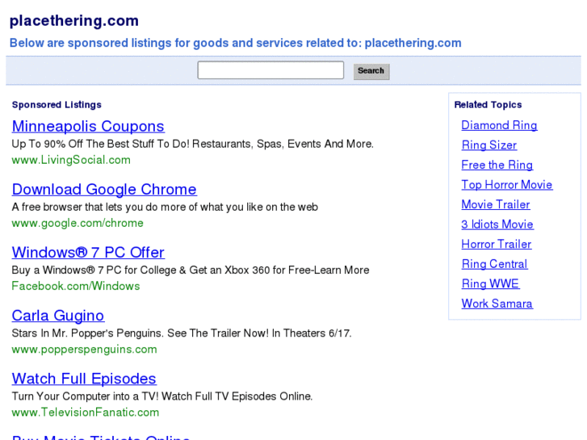Click the 'Stars In Mr. Popper's Penguins' text

[x=182, y=333]
